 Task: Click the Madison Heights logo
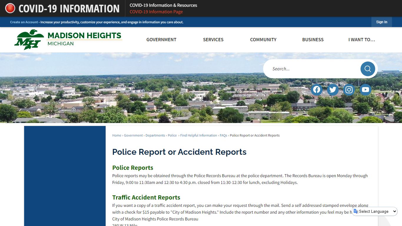point(68,39)
